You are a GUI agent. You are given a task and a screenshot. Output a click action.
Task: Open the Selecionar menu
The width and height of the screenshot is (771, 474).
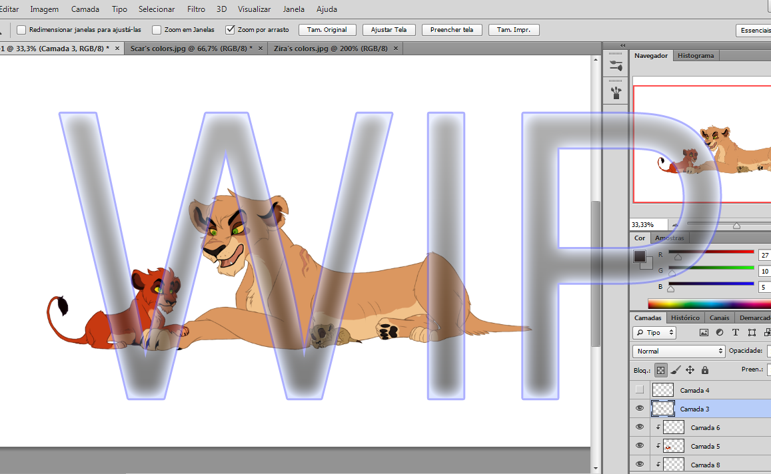point(157,9)
